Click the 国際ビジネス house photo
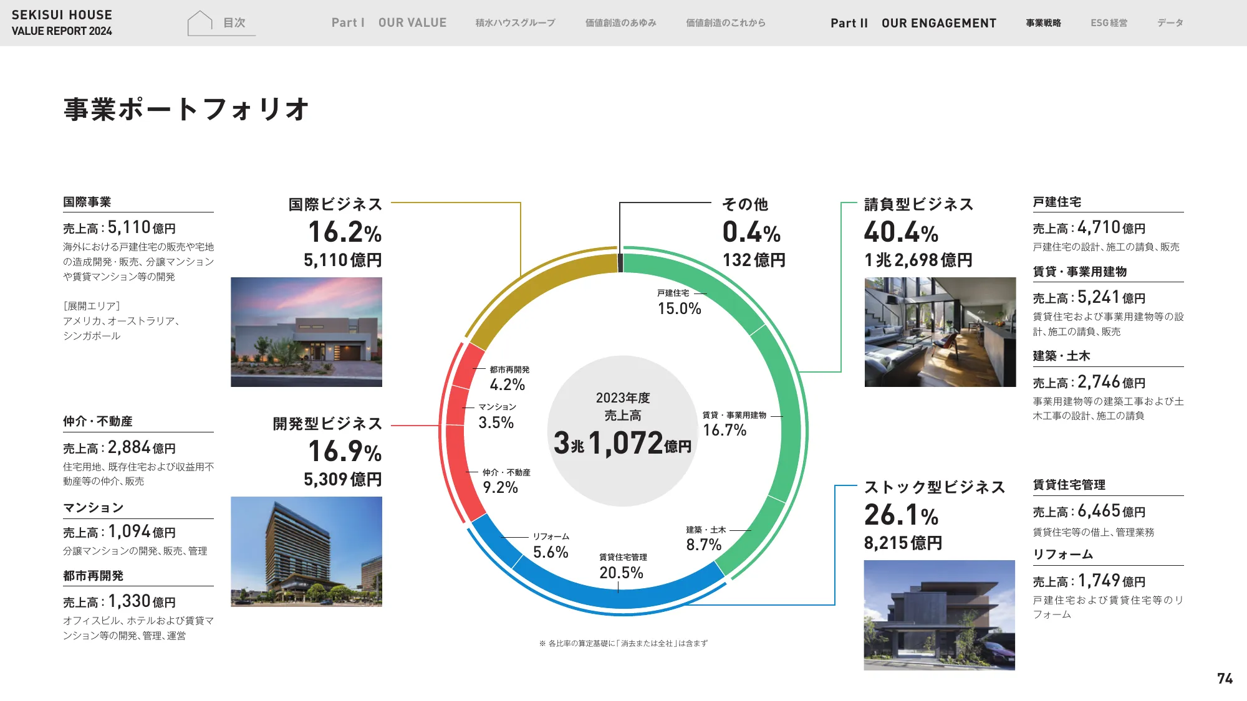The image size is (1247, 701). pos(306,332)
